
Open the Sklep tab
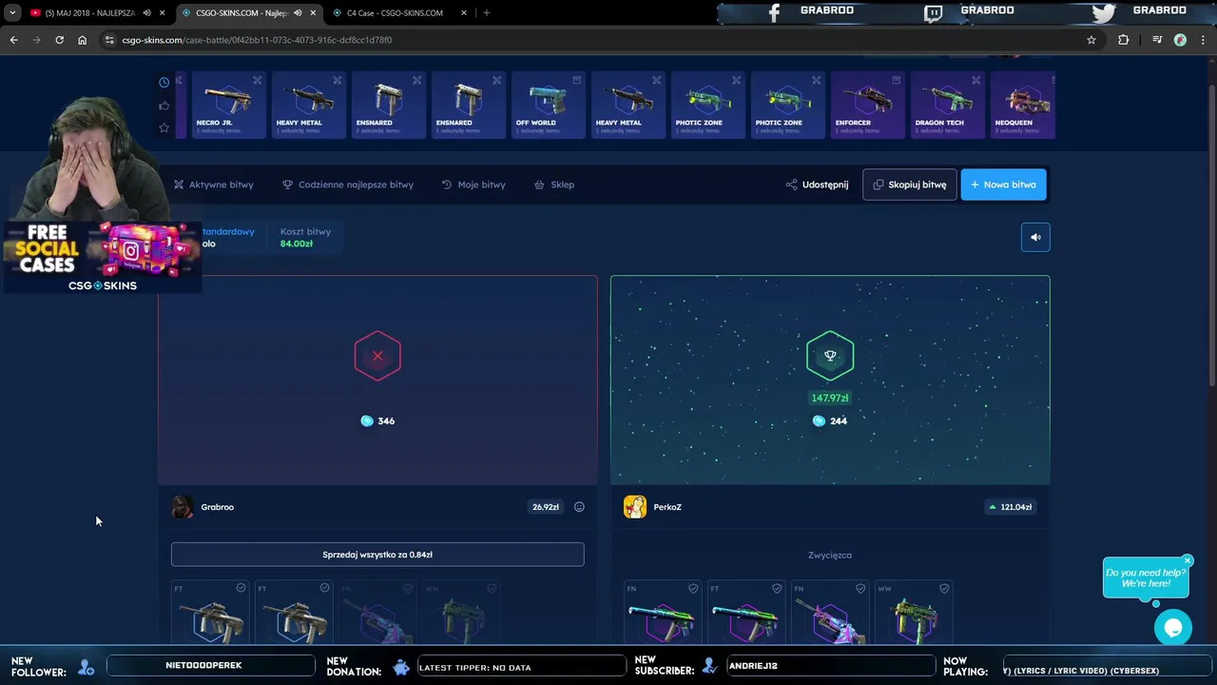(x=554, y=185)
